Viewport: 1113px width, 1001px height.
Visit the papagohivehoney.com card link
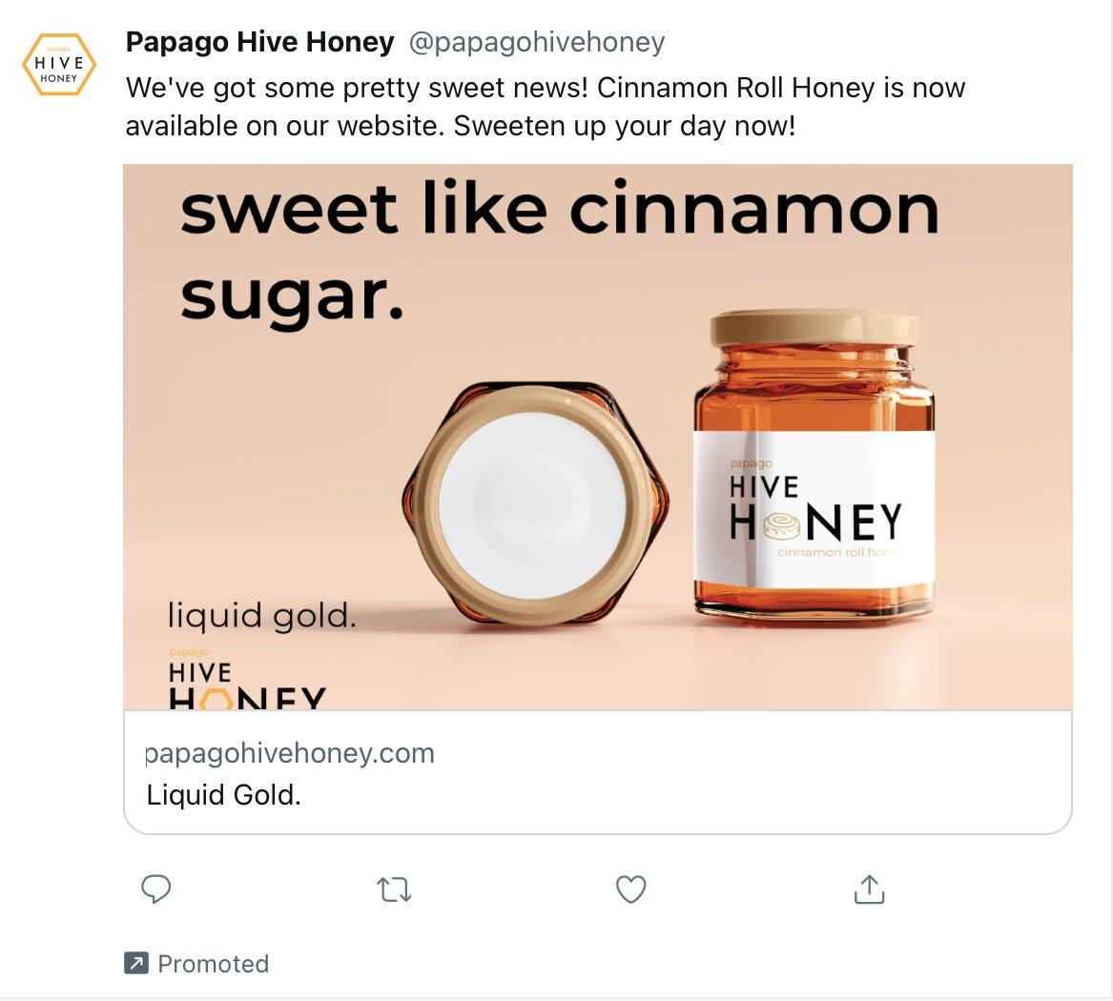click(x=290, y=753)
